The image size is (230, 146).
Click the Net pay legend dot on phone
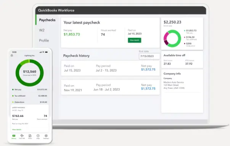tap(13, 89)
